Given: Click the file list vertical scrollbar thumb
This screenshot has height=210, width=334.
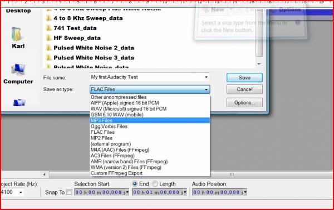Looking at the screenshot, I should pos(259,32).
